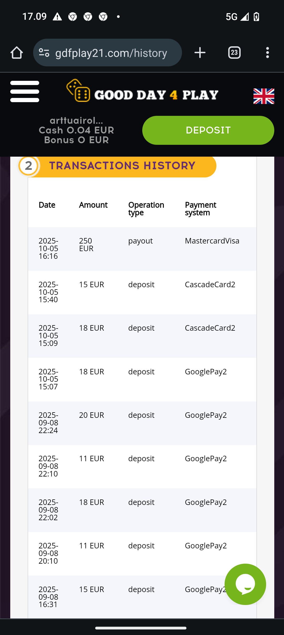Open the hamburger navigation menu
The image size is (284, 635).
(25, 92)
